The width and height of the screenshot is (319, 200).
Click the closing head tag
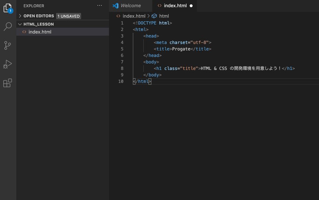click(153, 55)
